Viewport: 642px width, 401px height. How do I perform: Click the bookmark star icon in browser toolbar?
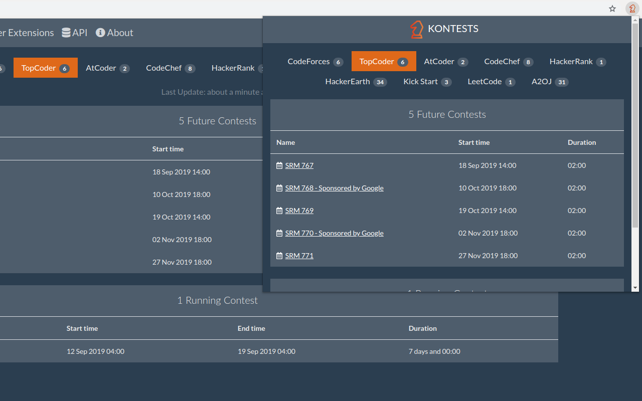pyautogui.click(x=612, y=9)
